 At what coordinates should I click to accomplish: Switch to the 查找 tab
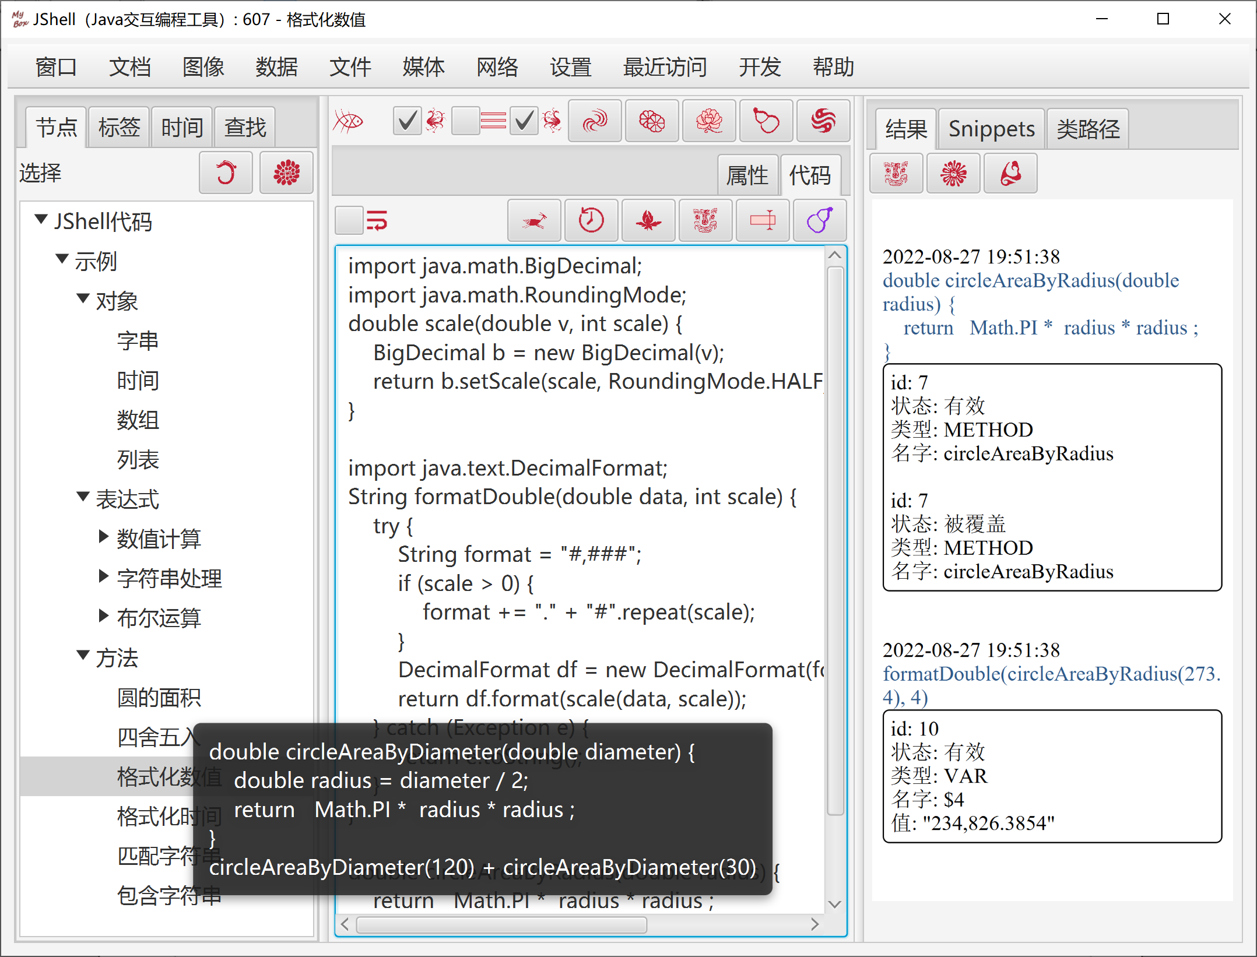click(x=245, y=127)
